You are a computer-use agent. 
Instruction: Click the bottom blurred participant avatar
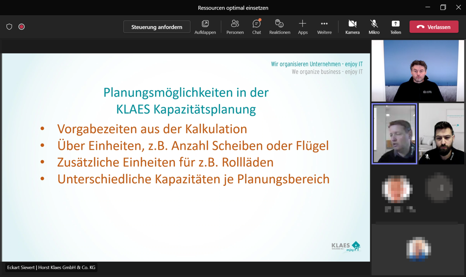419,249
